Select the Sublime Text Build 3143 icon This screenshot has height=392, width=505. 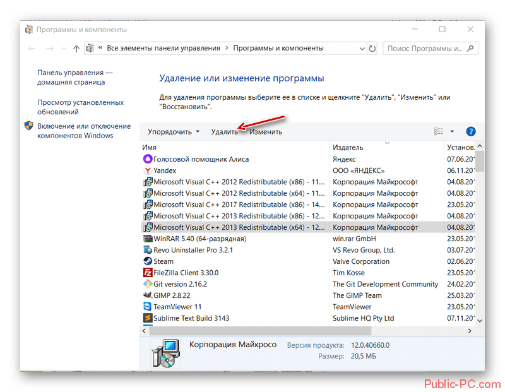coord(148,318)
